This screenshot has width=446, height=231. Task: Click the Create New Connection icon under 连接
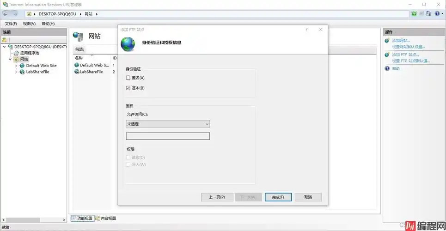pos(4,40)
